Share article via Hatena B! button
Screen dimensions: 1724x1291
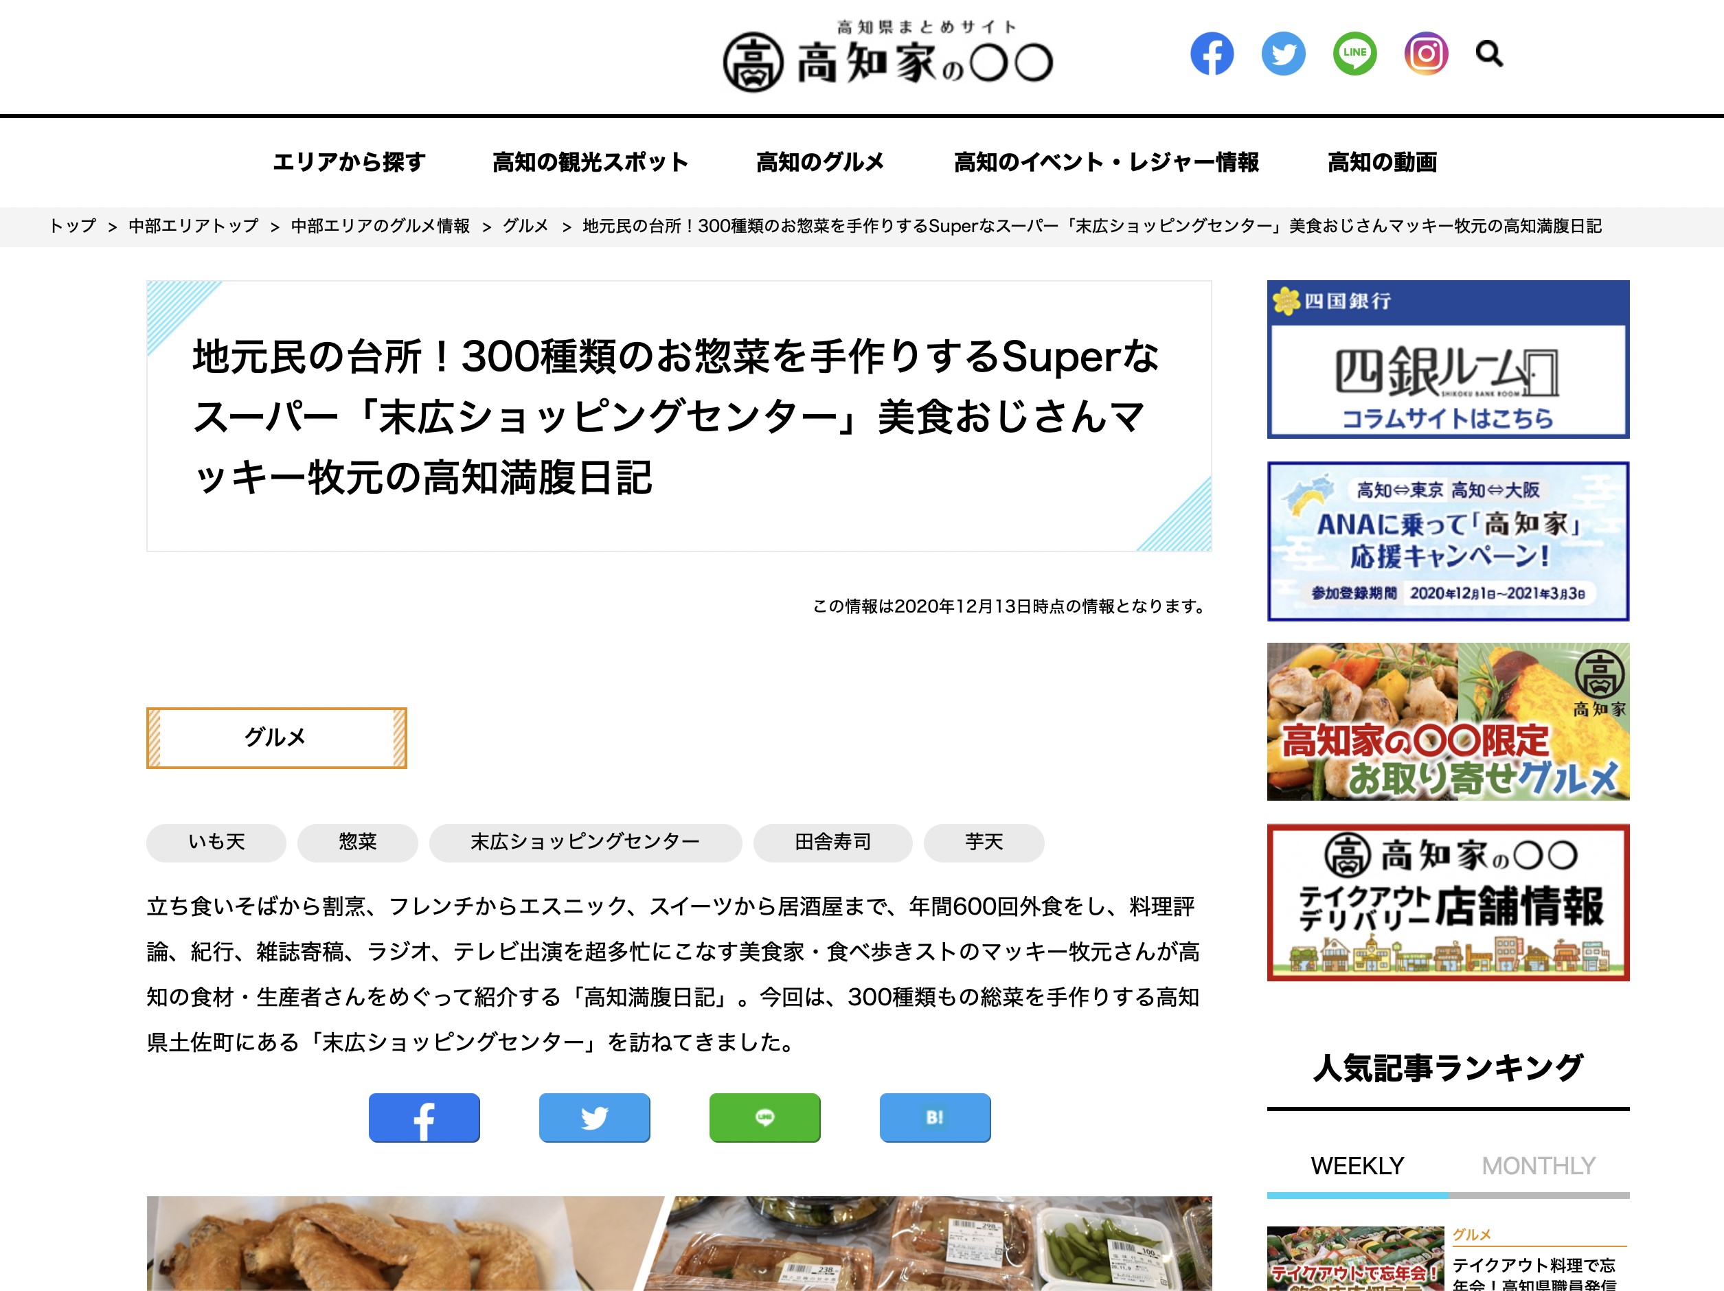[935, 1117]
